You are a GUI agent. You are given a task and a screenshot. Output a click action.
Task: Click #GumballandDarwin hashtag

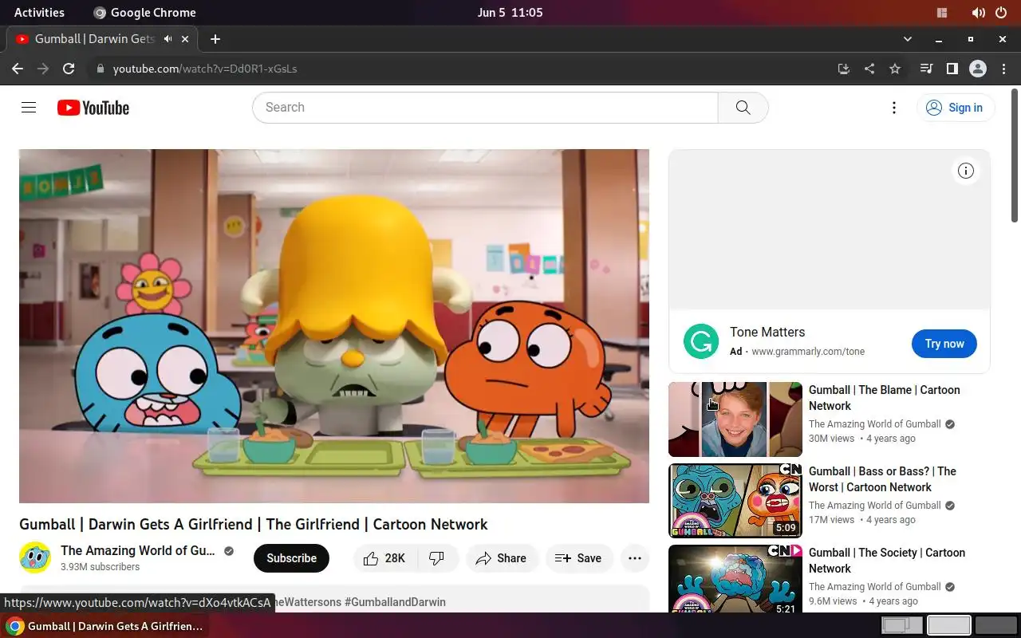tap(395, 602)
